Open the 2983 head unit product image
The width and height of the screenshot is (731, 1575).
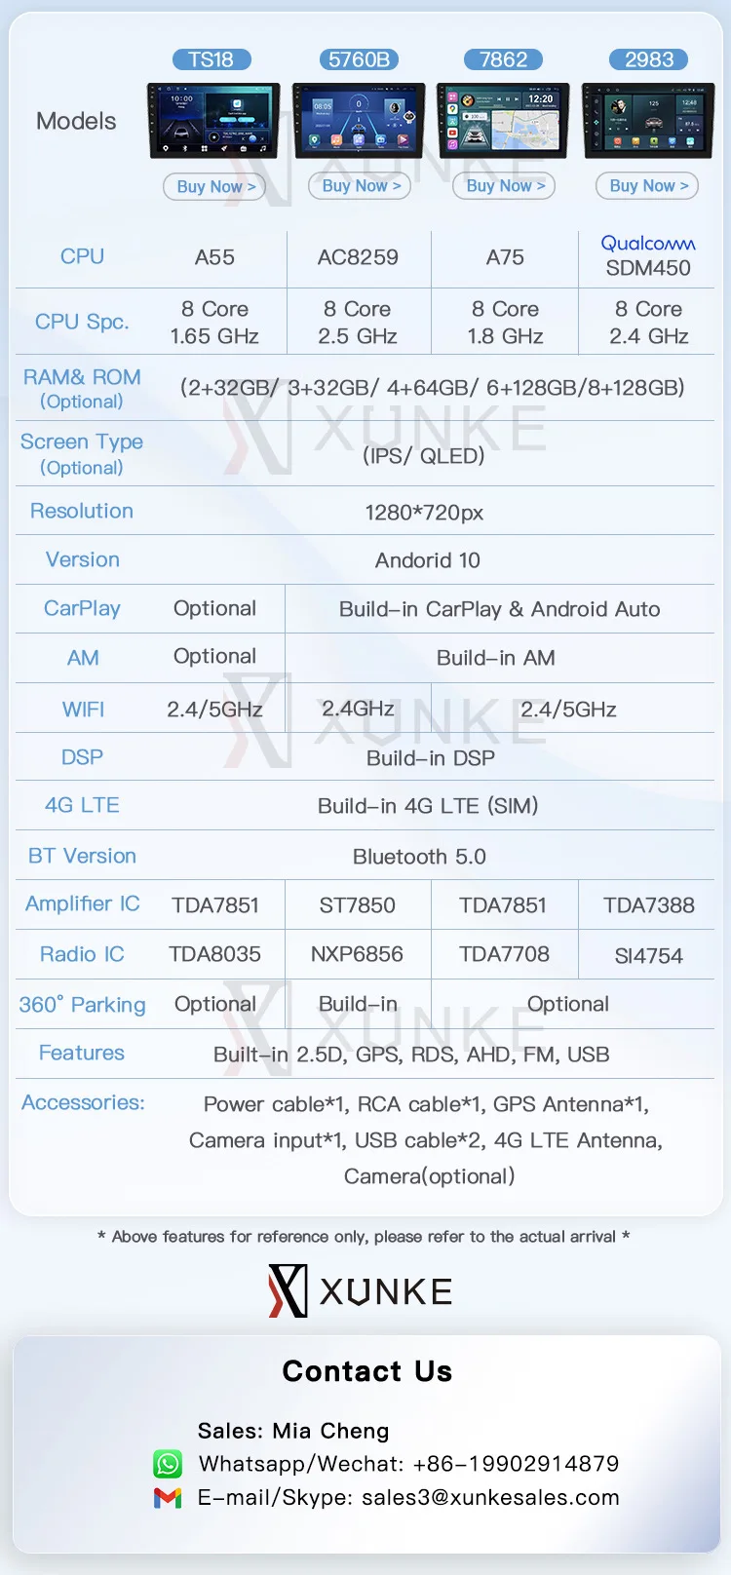coord(648,121)
